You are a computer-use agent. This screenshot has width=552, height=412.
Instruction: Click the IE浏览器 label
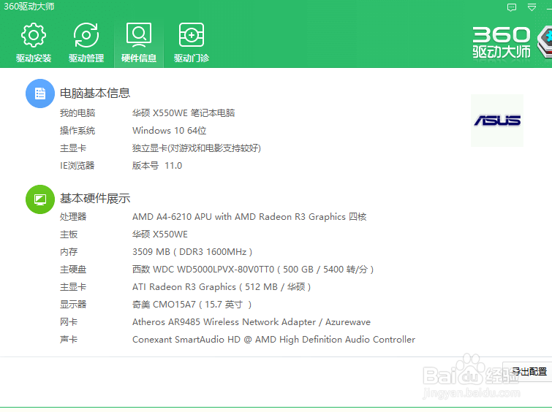(77, 166)
